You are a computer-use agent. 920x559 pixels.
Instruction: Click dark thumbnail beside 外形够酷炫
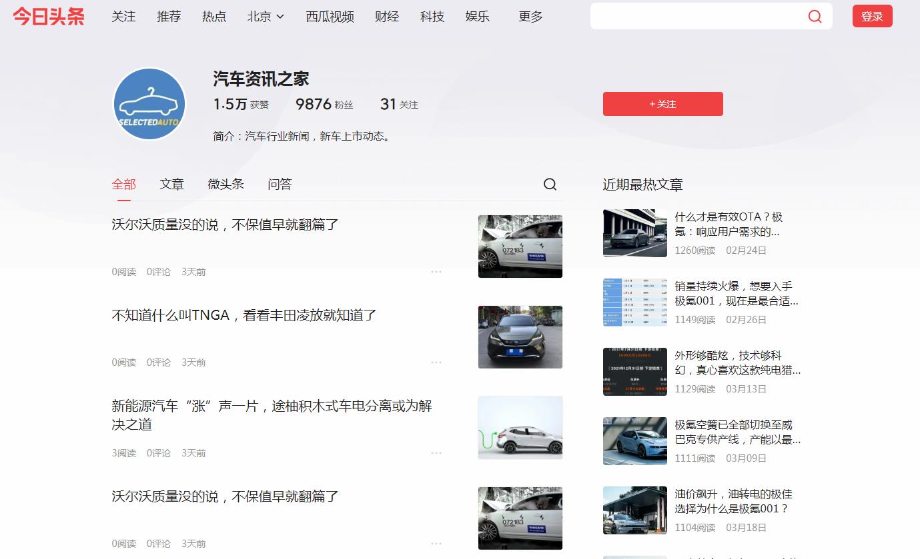(635, 372)
